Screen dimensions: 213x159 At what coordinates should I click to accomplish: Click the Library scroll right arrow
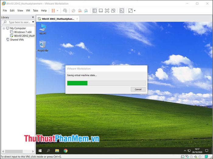coord(33,151)
